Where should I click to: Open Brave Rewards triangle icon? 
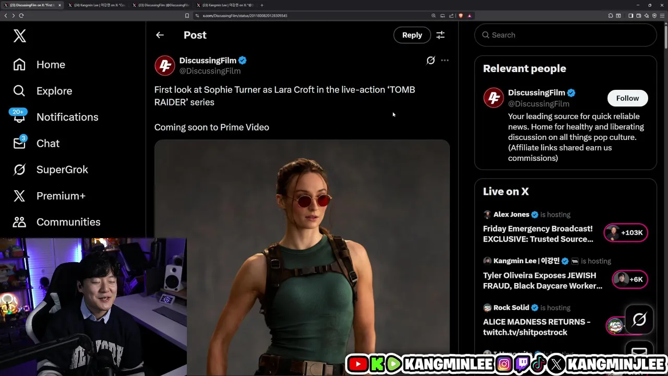click(469, 16)
